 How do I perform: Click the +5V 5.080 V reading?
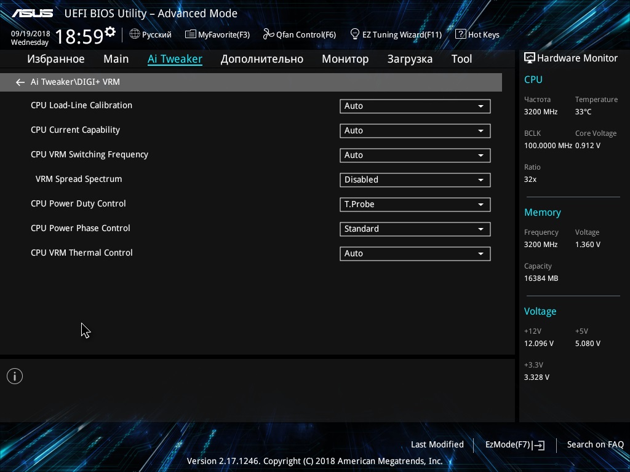pyautogui.click(x=588, y=344)
